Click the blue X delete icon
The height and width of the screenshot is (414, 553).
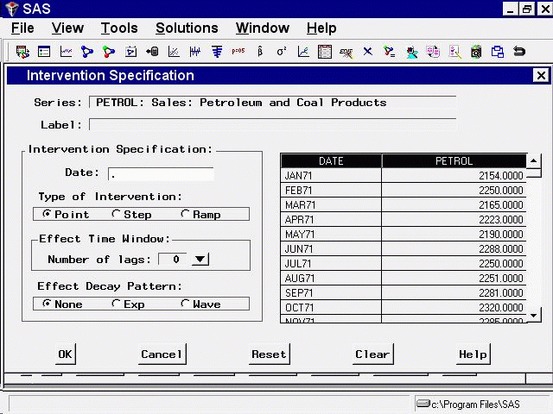coord(368,52)
